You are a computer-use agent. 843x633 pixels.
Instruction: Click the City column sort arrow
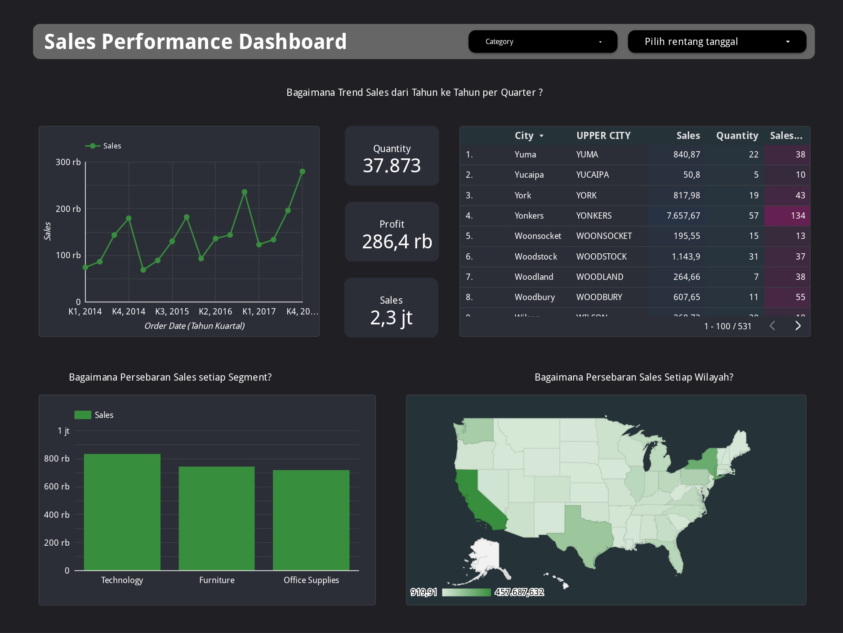(541, 136)
